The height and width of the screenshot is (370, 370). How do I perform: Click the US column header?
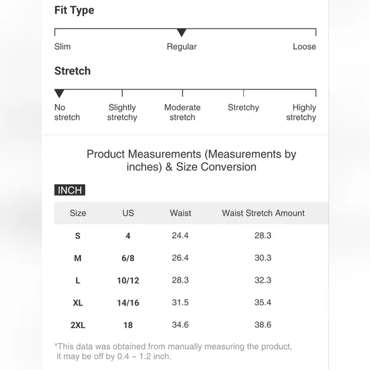coord(128,213)
